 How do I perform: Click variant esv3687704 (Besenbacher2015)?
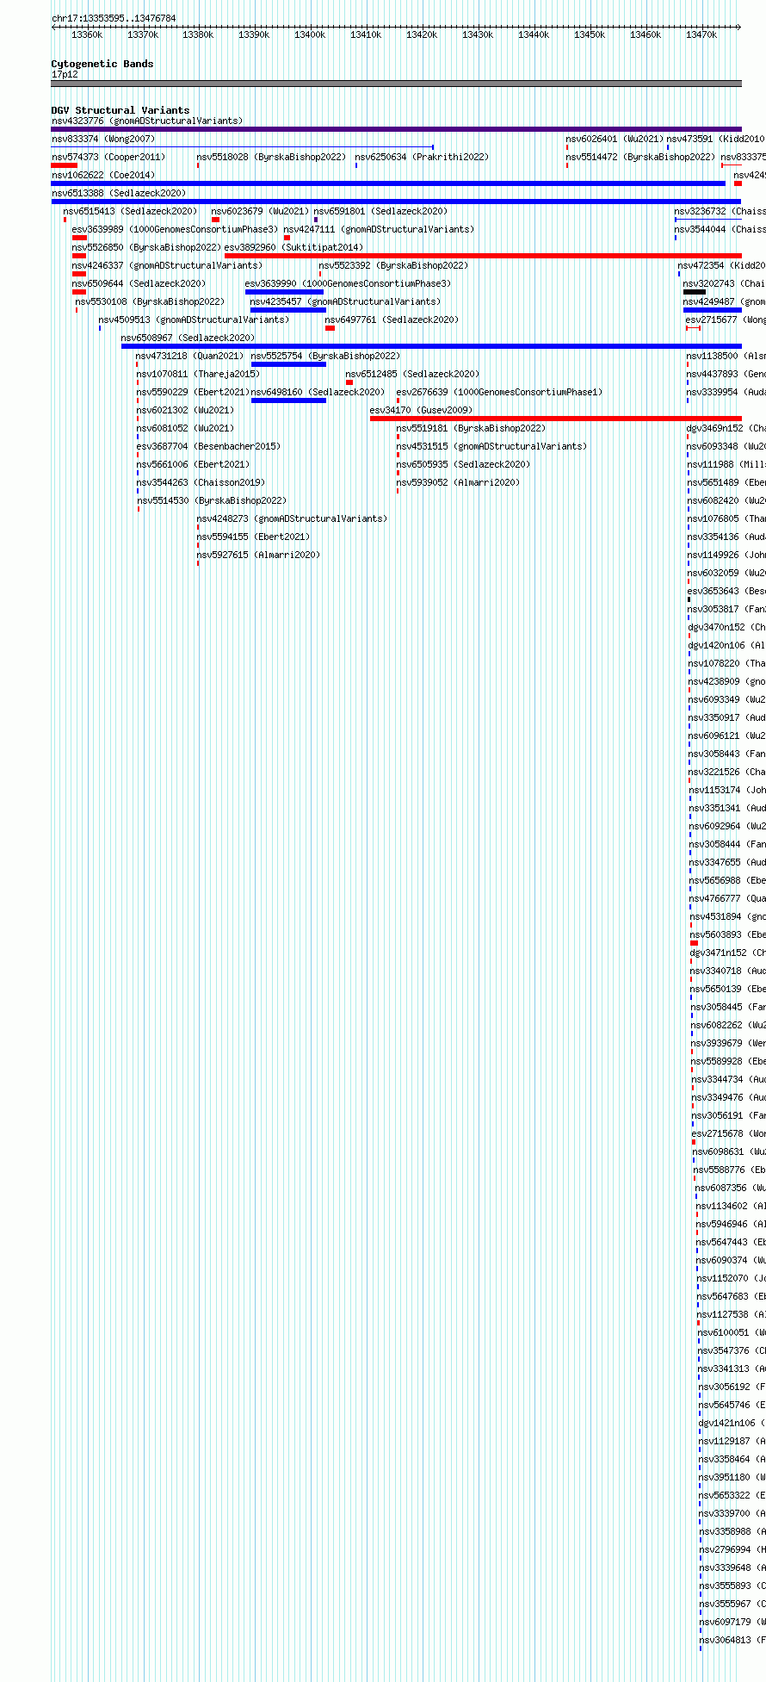[209, 446]
